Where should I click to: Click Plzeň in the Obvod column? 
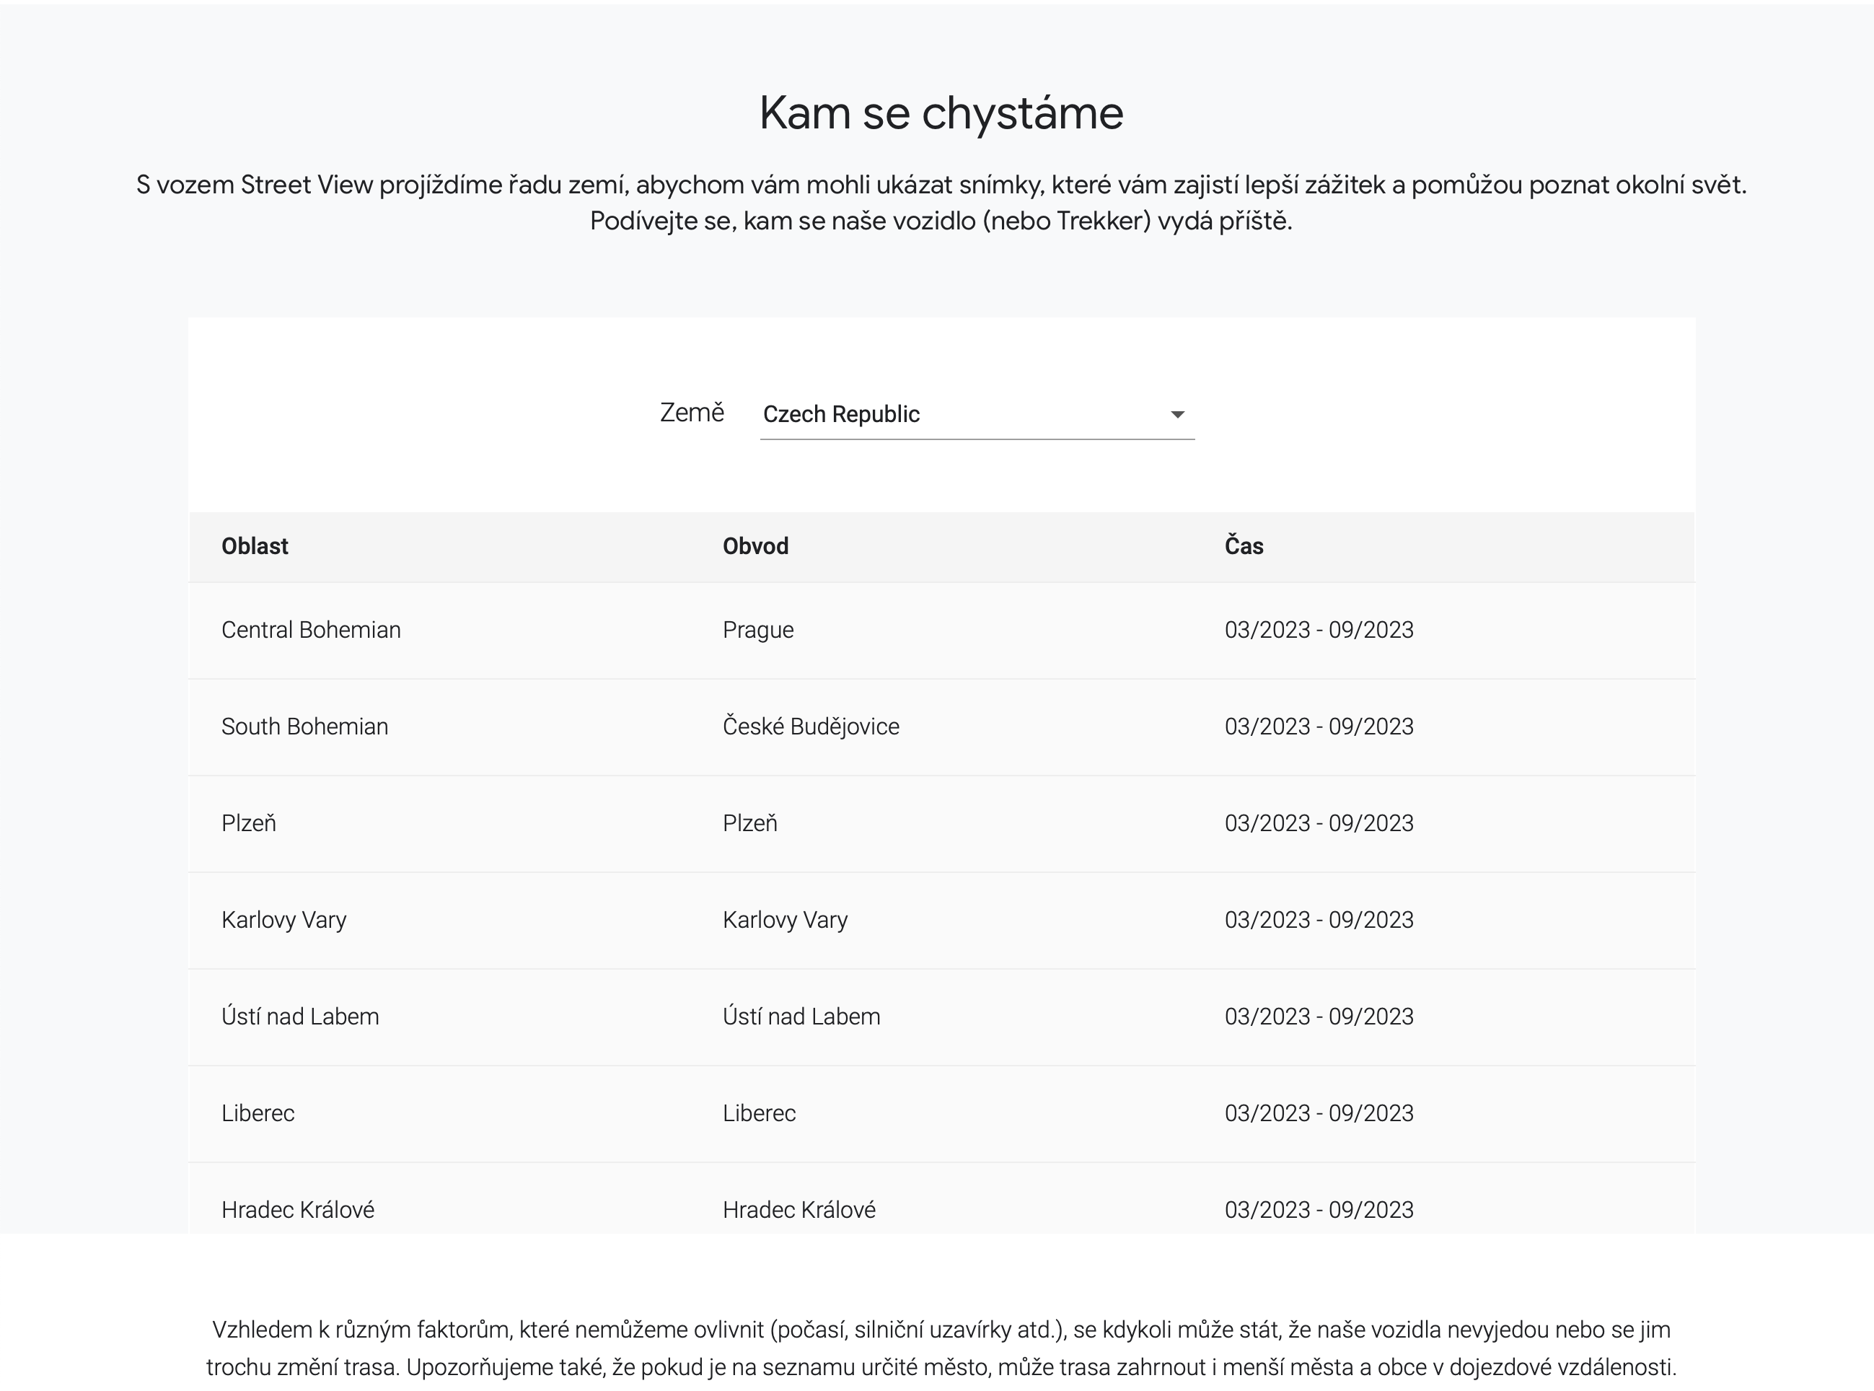pyautogui.click(x=749, y=823)
